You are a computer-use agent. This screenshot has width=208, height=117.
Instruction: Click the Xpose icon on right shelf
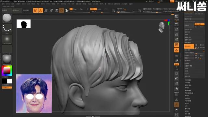(x=176, y=115)
